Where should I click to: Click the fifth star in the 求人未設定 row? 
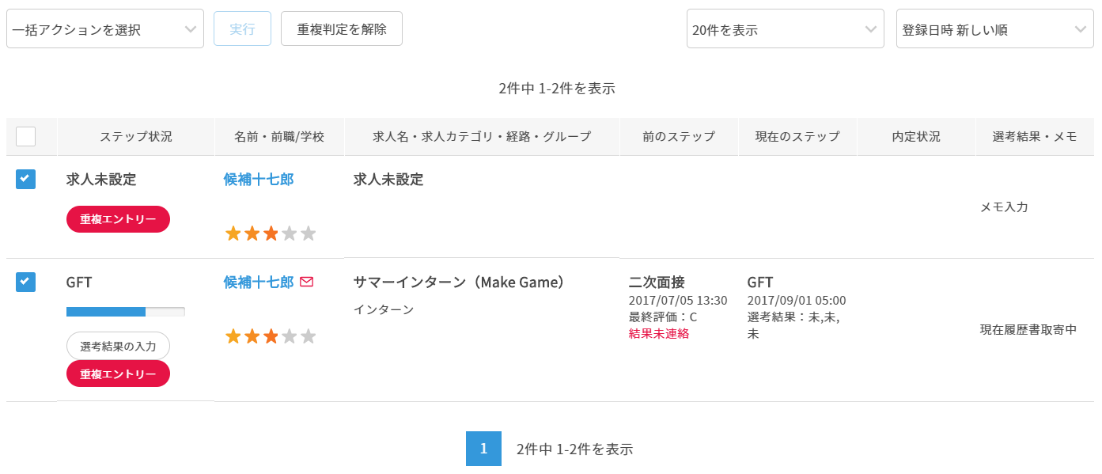coord(309,233)
